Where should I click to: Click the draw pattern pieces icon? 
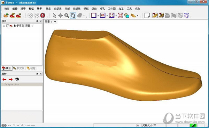pos(161,15)
